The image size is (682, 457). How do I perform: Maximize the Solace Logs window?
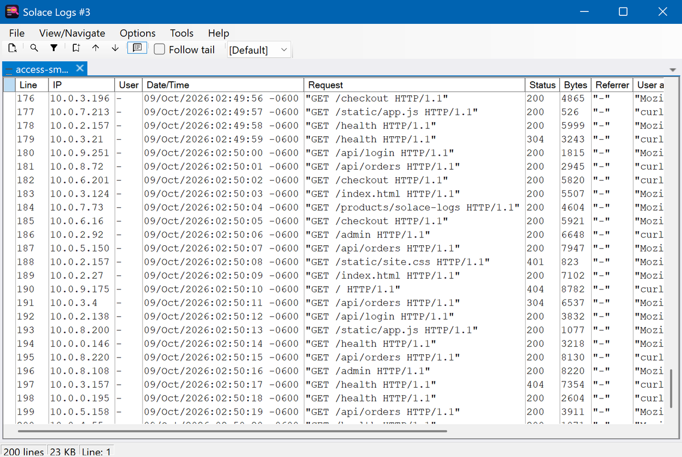[x=623, y=11]
